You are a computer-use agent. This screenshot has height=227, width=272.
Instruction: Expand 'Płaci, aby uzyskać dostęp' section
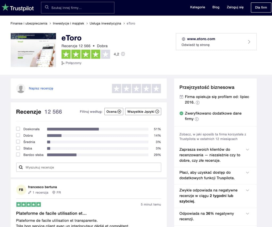tap(248, 173)
